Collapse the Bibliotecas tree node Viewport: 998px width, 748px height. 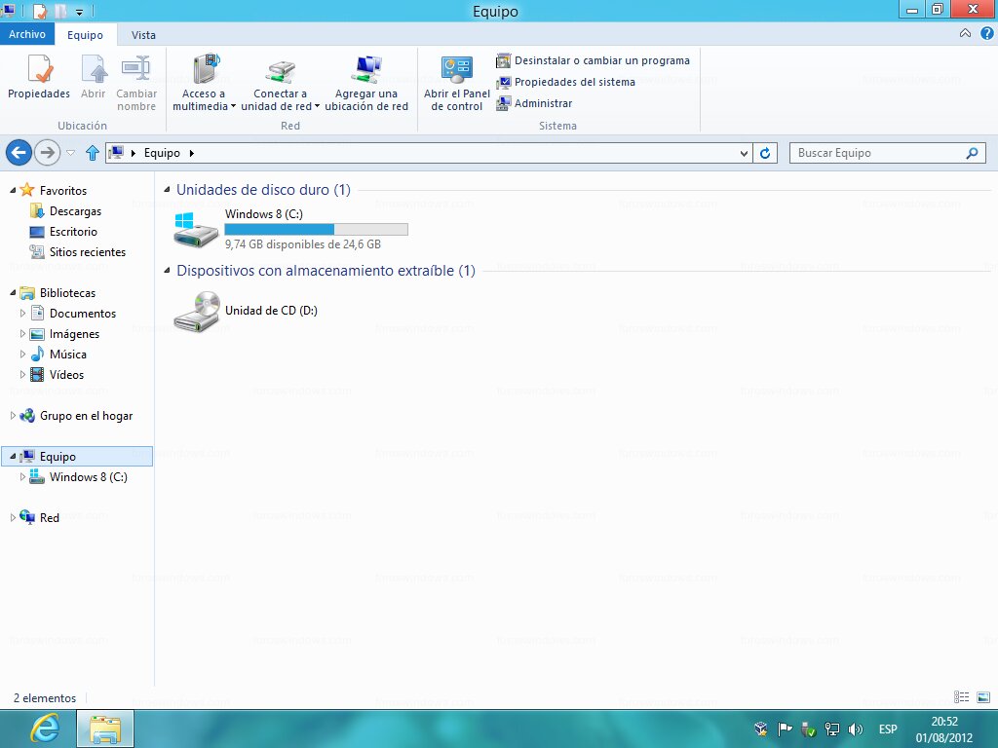pyautogui.click(x=13, y=292)
